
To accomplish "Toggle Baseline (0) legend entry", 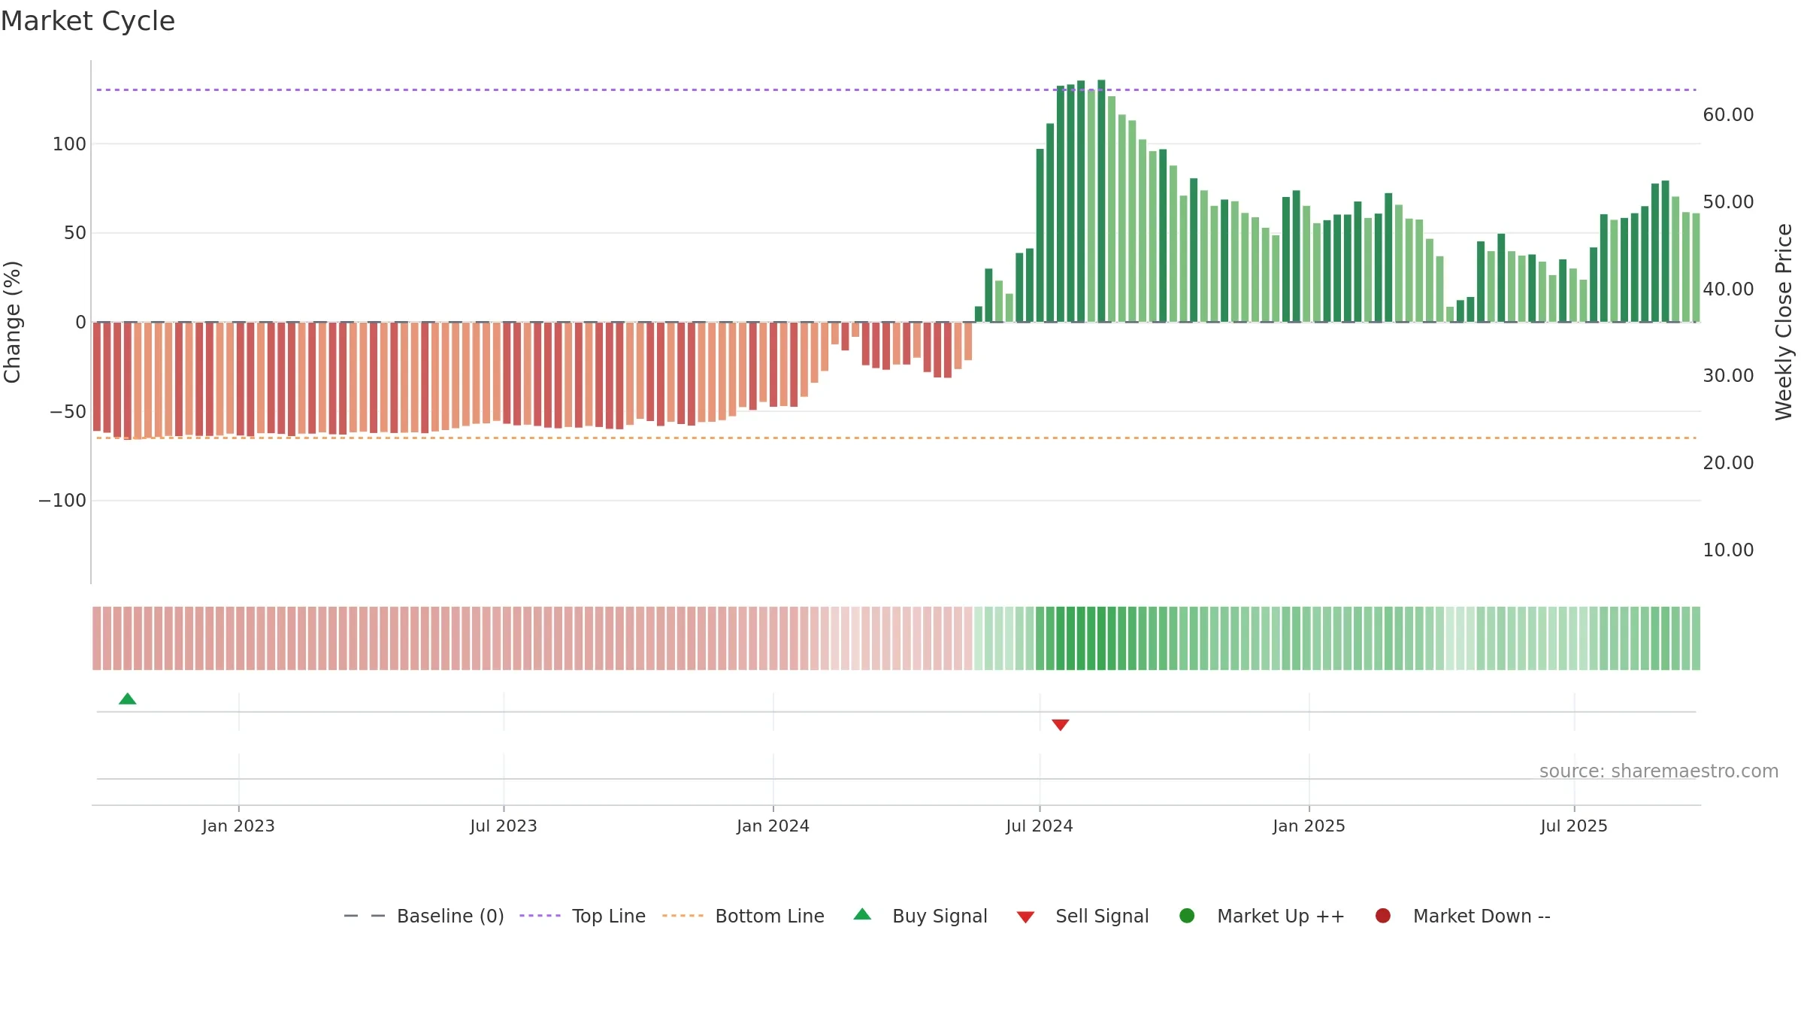I will pyautogui.click(x=424, y=917).
